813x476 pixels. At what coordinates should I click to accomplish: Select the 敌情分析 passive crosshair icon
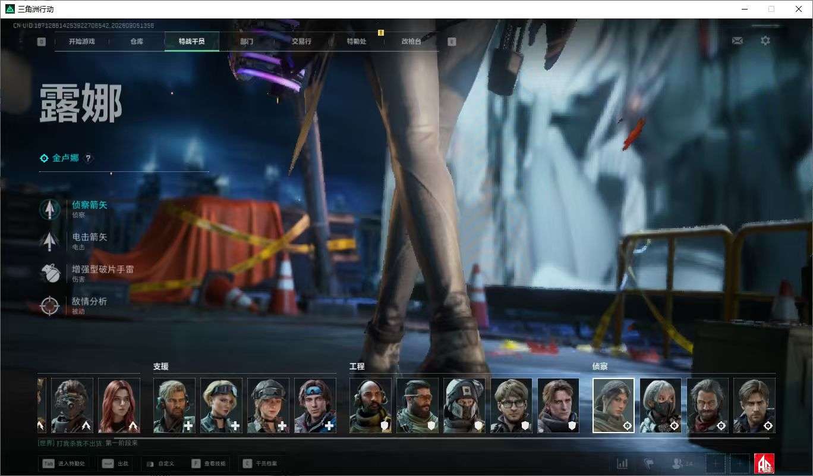(50, 305)
